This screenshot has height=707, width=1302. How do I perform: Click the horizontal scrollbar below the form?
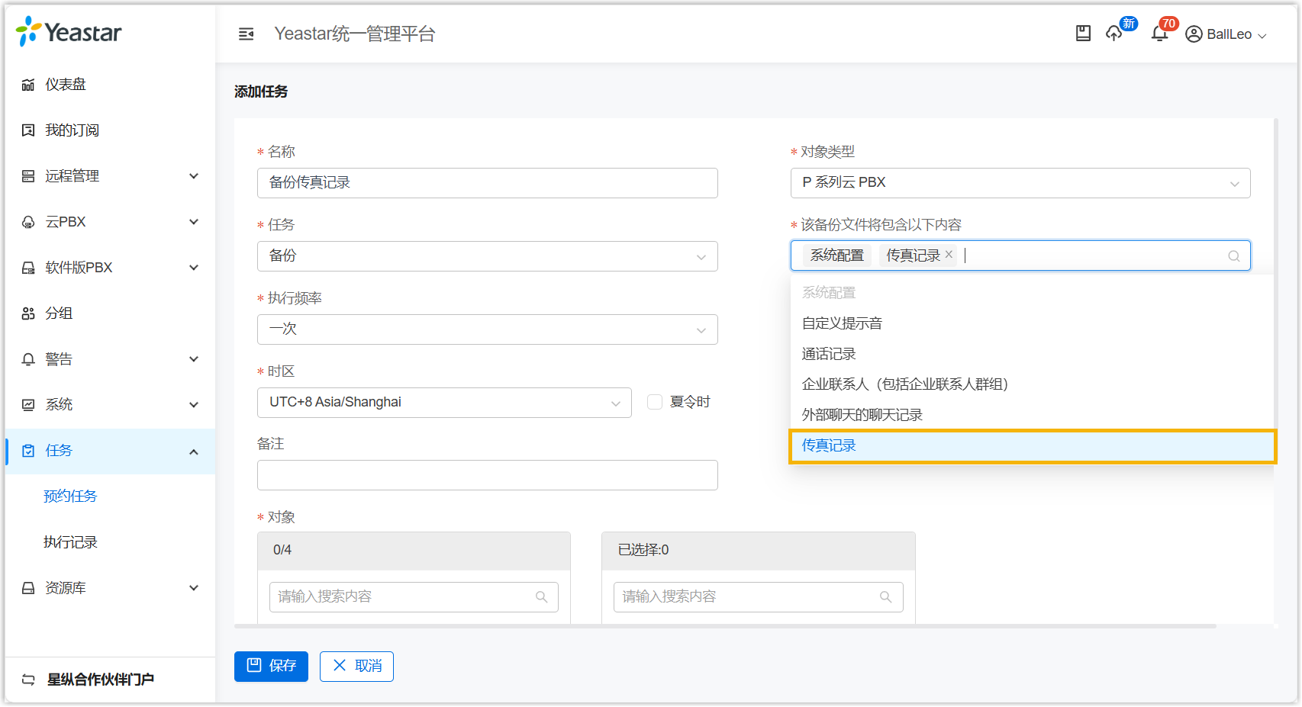[x=725, y=626]
